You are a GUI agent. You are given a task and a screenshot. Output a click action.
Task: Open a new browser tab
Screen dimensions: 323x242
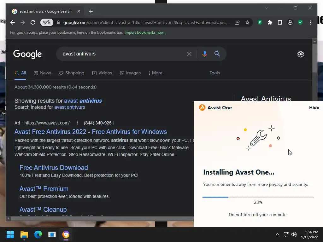[x=91, y=11]
